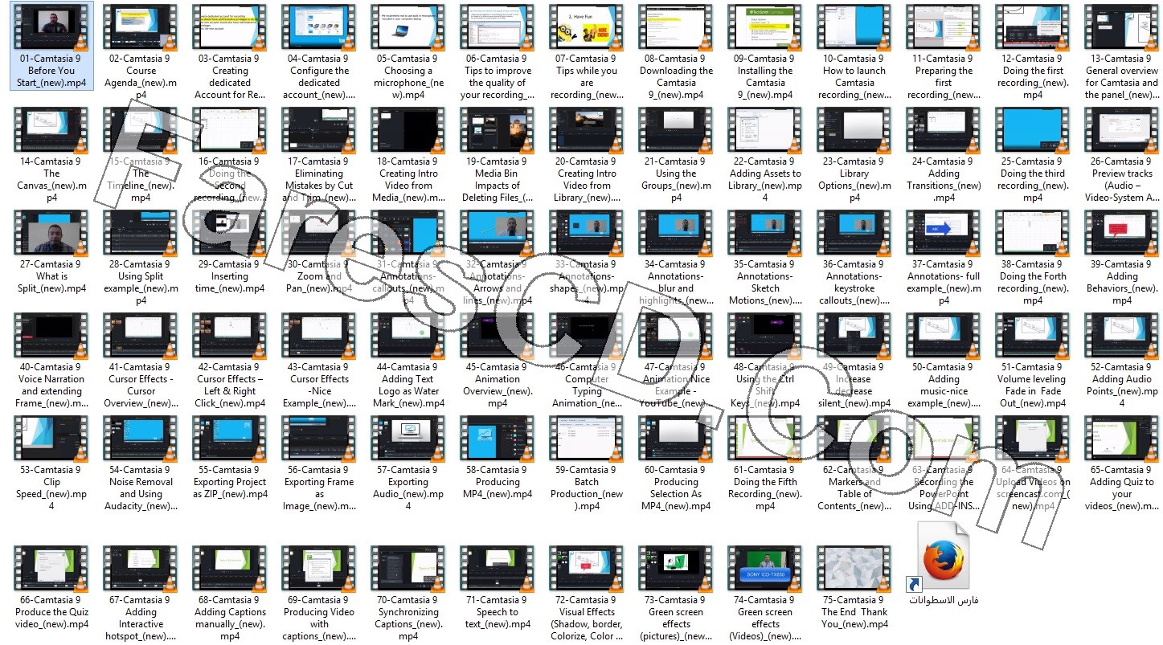Select 60-Camtasia 9 Producing Selection As MP4
This screenshot has height=645, width=1163.
point(676,463)
